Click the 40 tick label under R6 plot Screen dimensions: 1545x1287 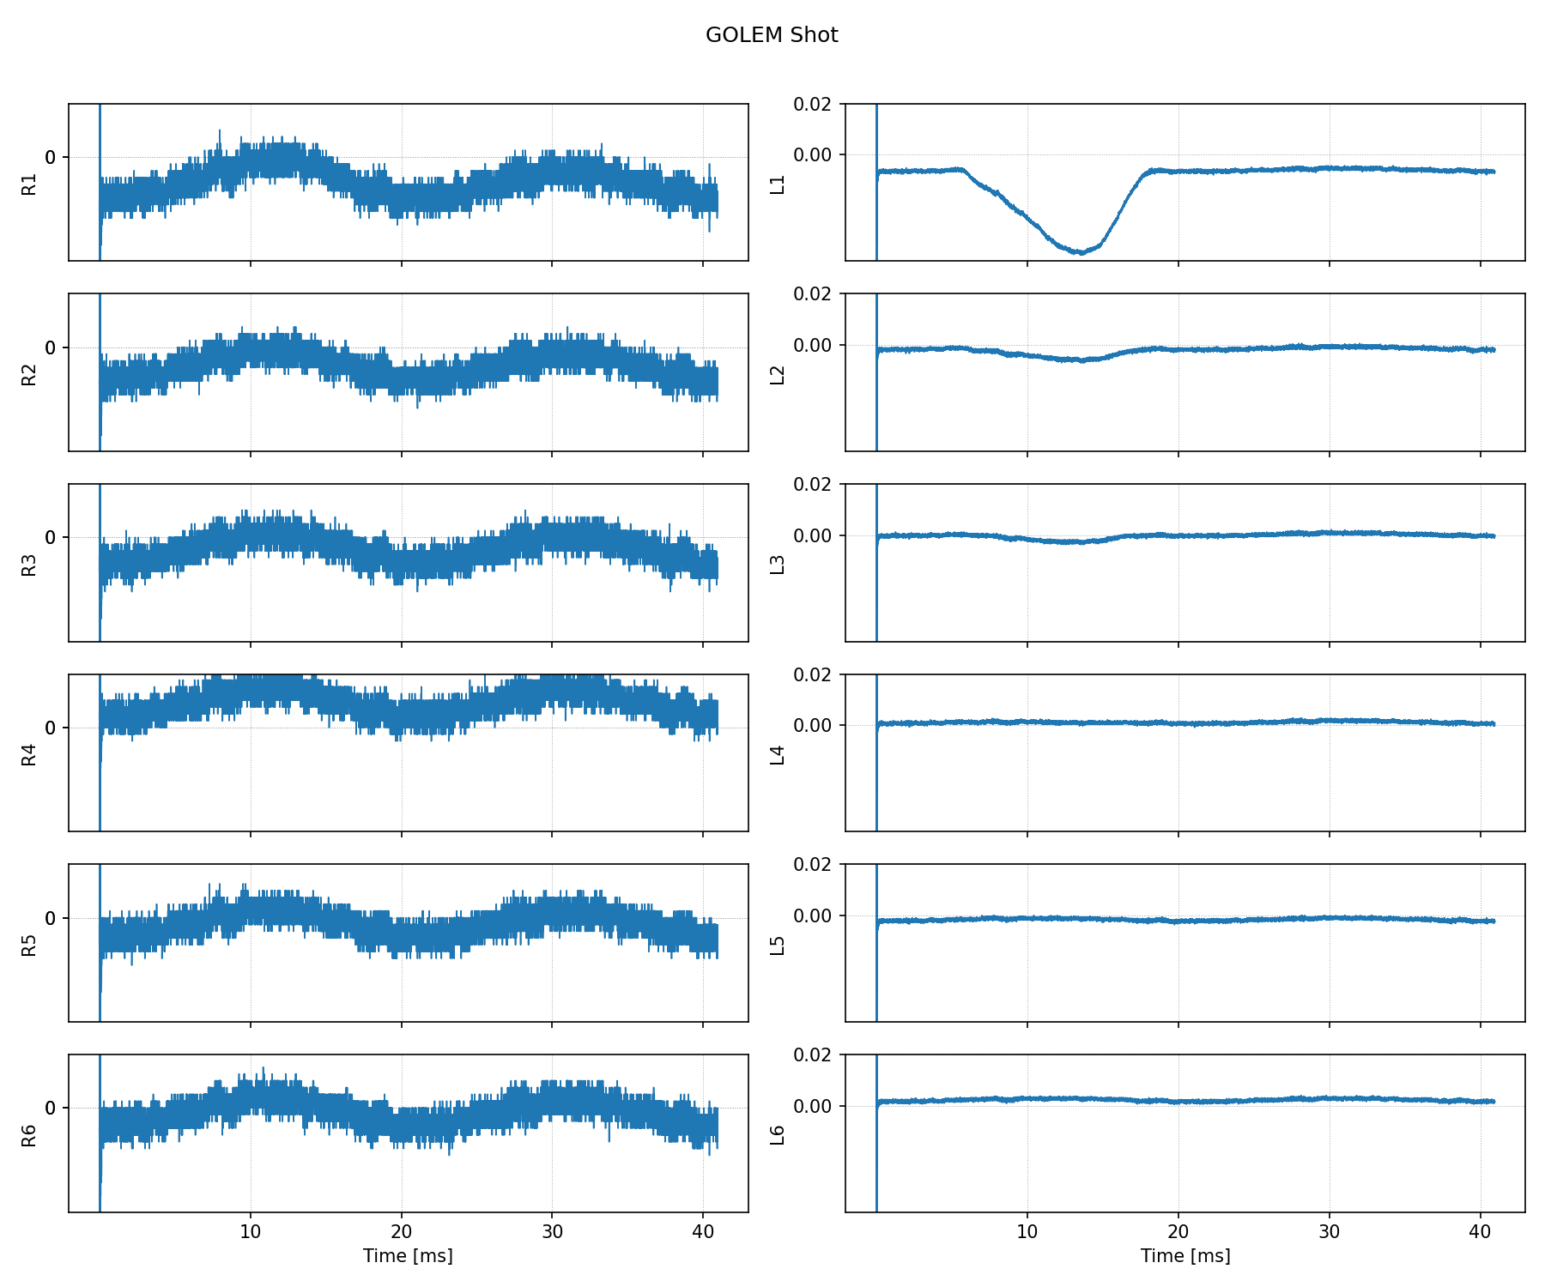[x=702, y=1232]
